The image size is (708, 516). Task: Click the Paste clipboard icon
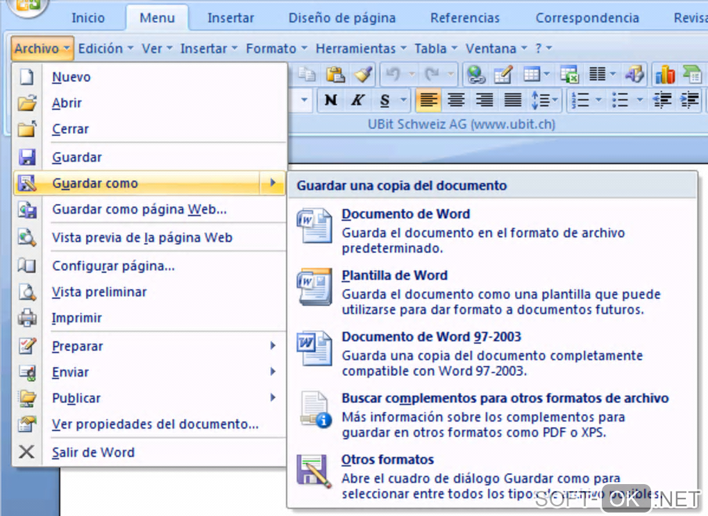pos(335,74)
